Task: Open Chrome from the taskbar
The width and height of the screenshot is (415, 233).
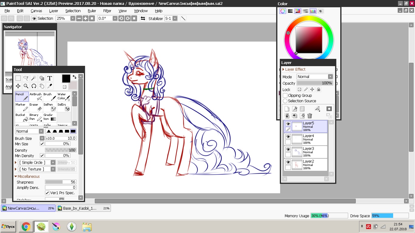Action: click(26, 227)
